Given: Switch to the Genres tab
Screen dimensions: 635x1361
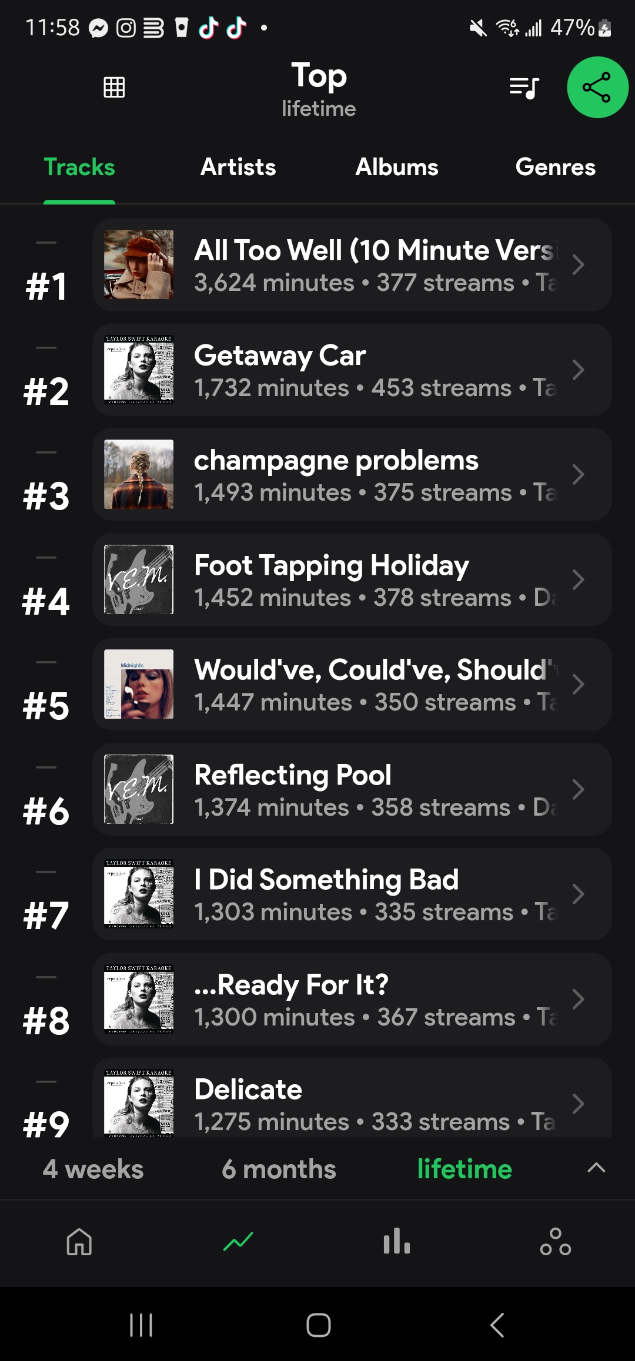Looking at the screenshot, I should [x=555, y=167].
